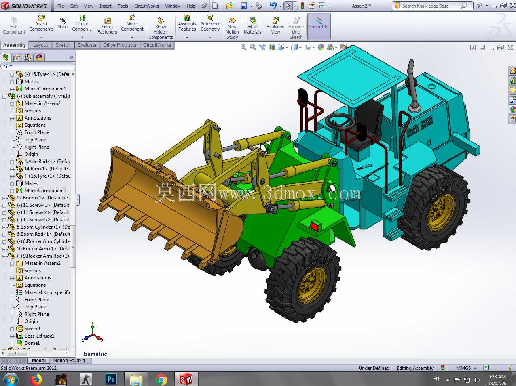Open Reference Geometry dropdown arrow

[210, 37]
